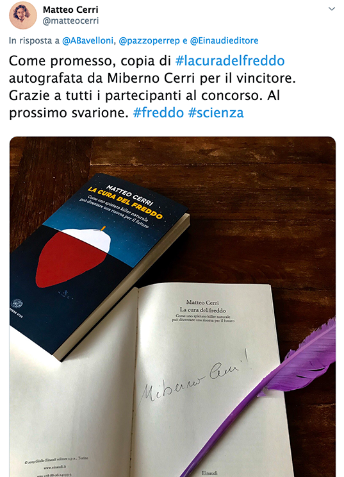Follow the #freddo hashtag link
The width and height of the screenshot is (344, 477).
pyautogui.click(x=158, y=113)
